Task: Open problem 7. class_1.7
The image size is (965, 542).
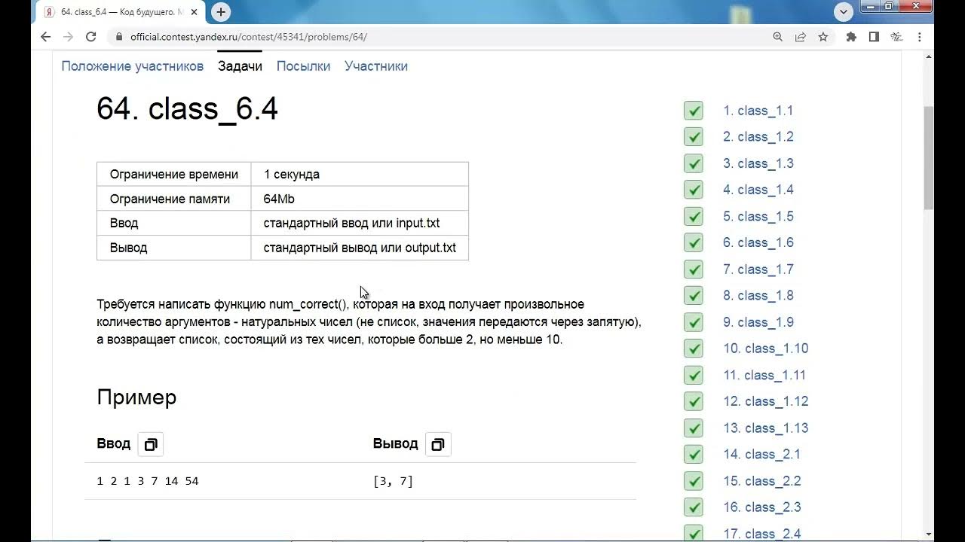Action: pos(758,269)
